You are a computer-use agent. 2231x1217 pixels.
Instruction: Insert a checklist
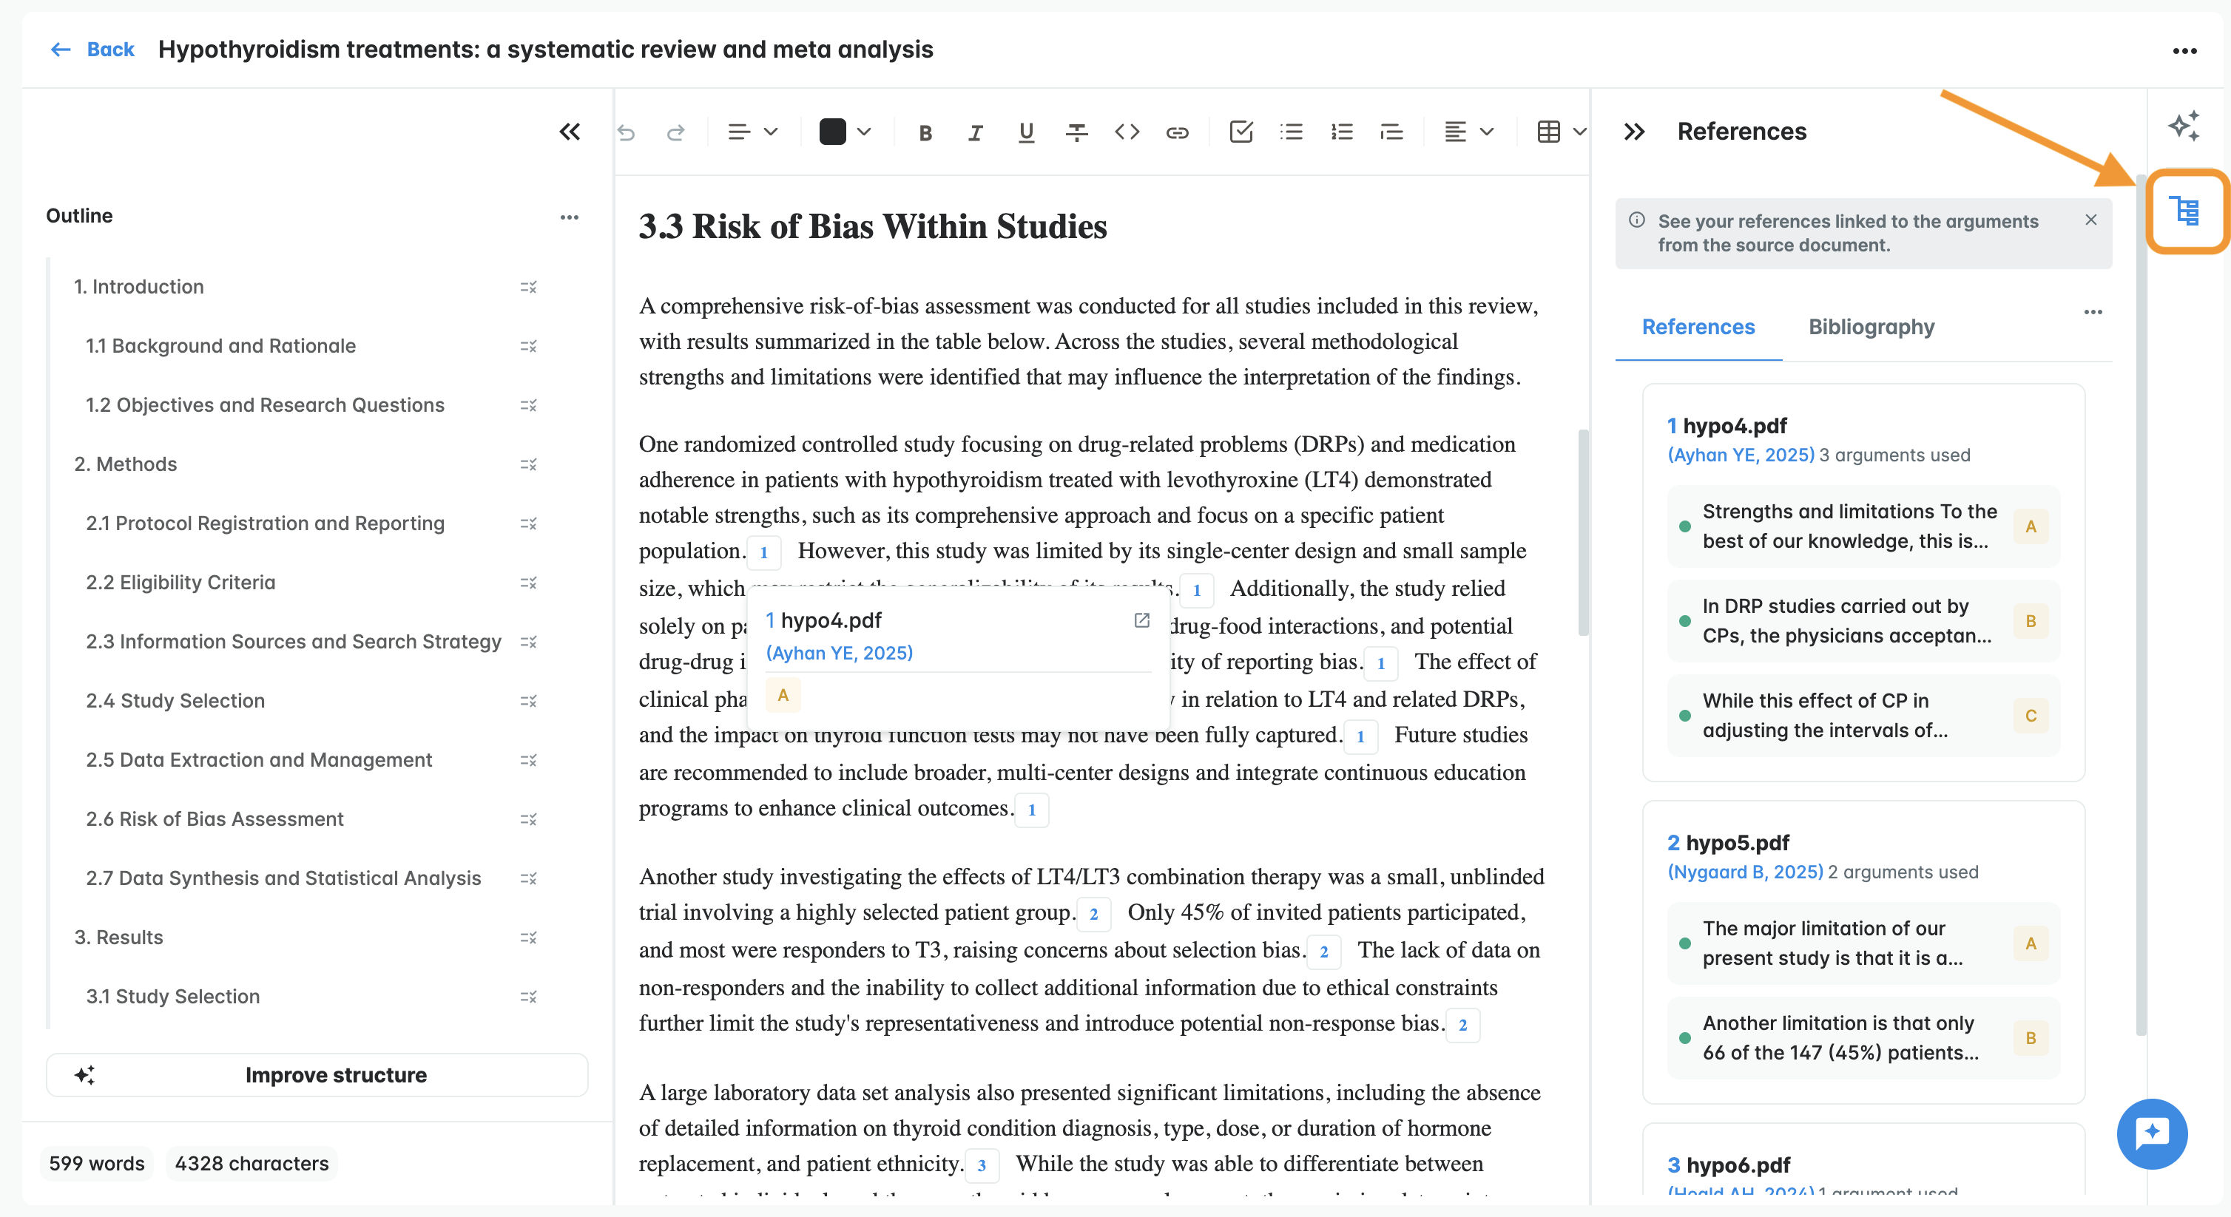1241,132
